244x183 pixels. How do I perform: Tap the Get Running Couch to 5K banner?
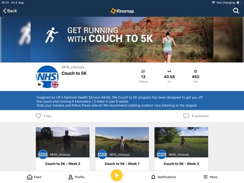click(x=122, y=39)
